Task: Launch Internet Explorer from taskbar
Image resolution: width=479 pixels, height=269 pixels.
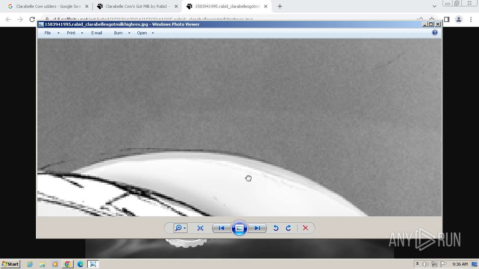Action: tap(30, 264)
